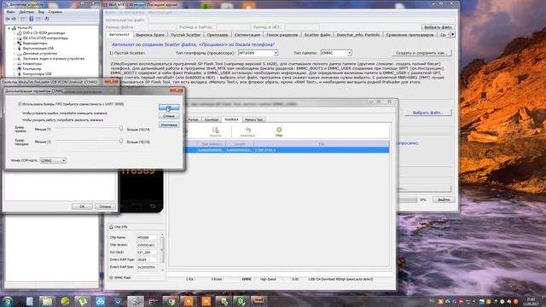Screen dimensions: 546x307
Task: Expand the IDE ATA/ATAPI controllers node
Action: click(15, 38)
